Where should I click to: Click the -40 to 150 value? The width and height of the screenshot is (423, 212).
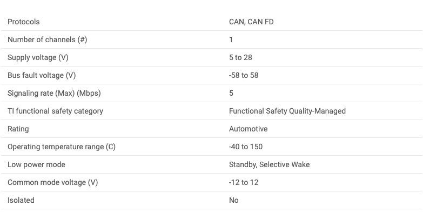246,147
